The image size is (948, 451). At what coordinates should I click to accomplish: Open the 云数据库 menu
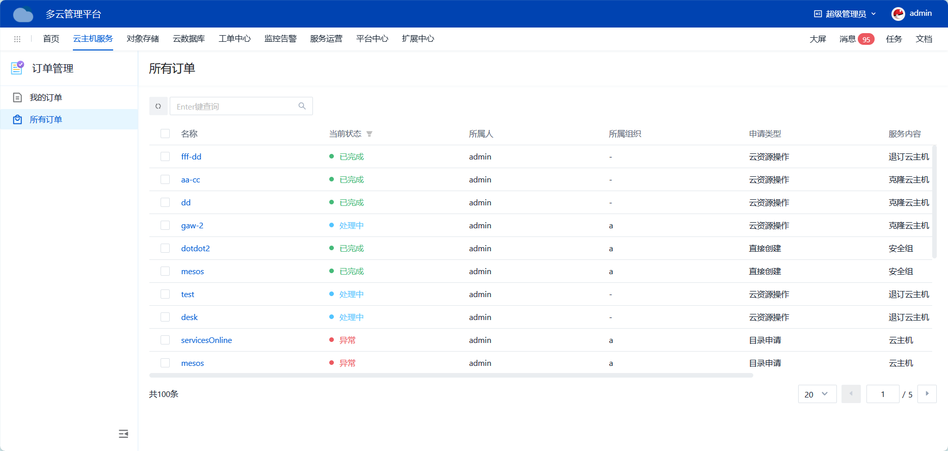click(189, 39)
